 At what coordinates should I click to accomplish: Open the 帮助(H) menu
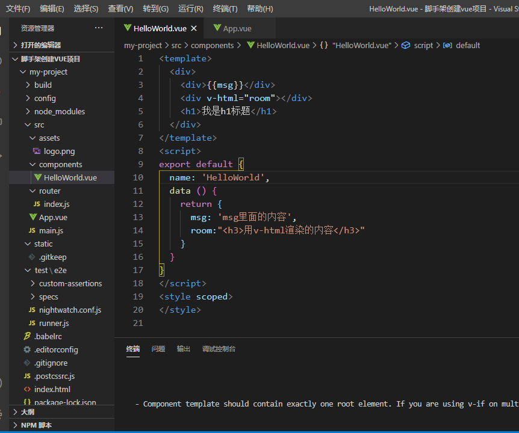(260, 8)
